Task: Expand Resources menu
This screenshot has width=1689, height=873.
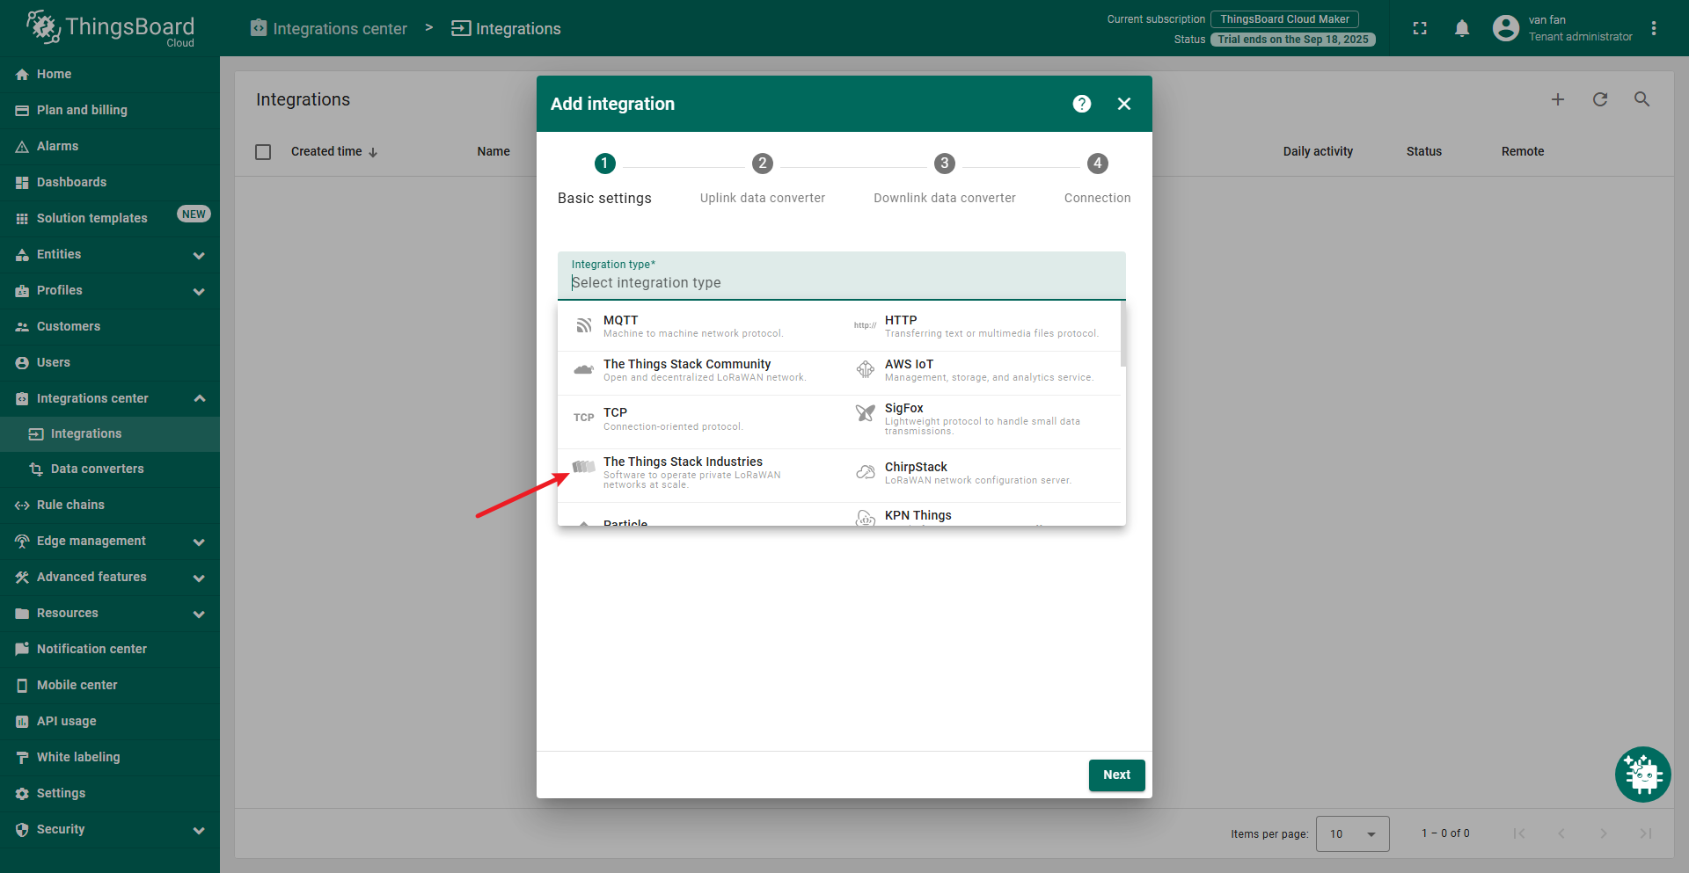Action: [109, 613]
